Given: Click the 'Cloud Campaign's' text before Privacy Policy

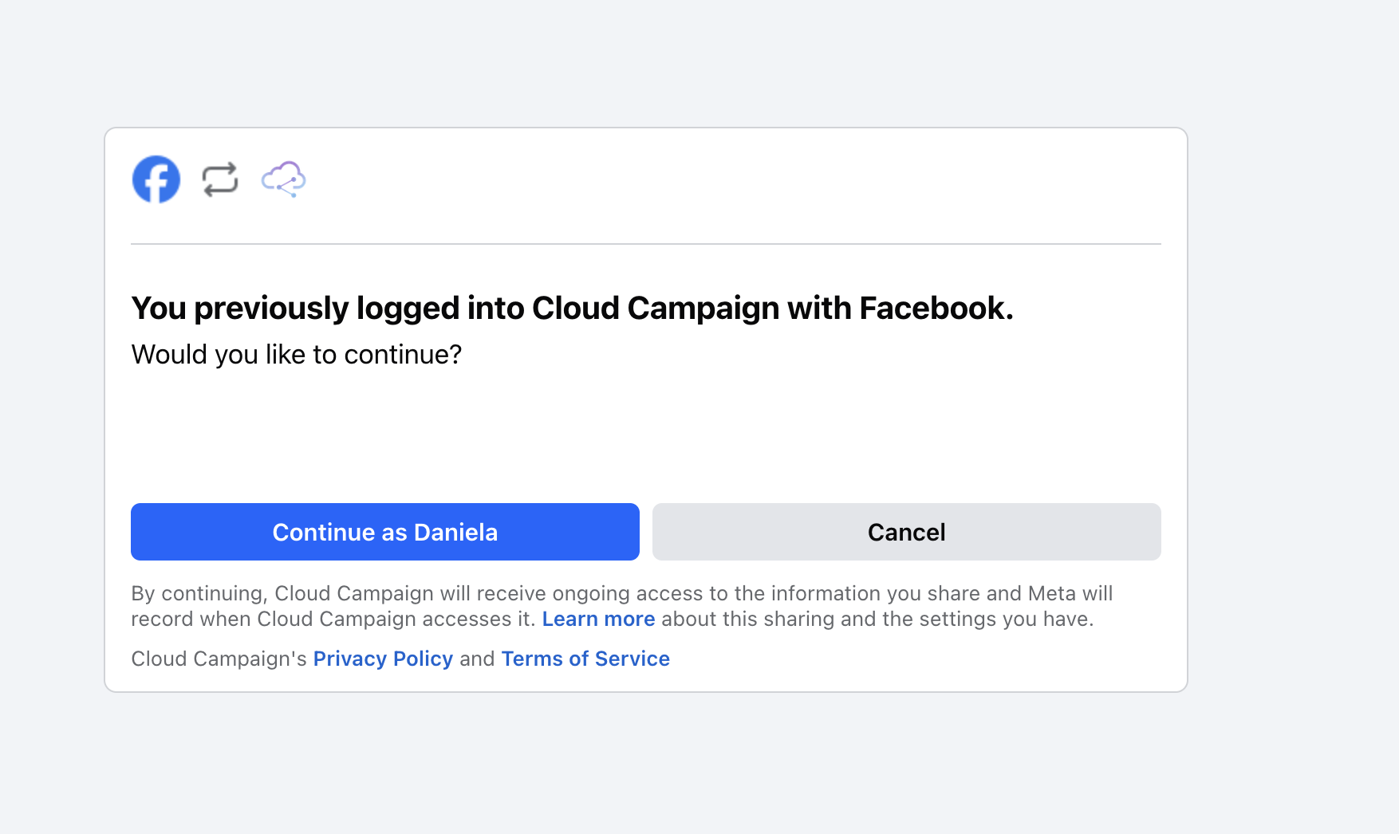Looking at the screenshot, I should [219, 659].
